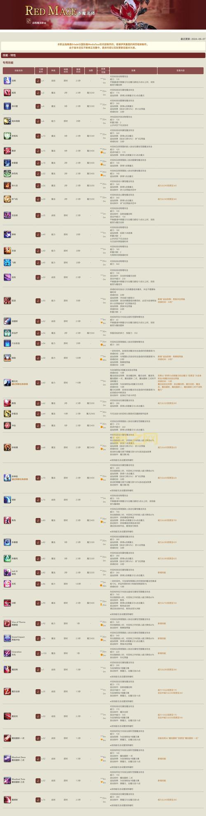The image size is (206, 816).
Task: Click the 促进 skill icon
Action: pyautogui.click(x=7, y=300)
